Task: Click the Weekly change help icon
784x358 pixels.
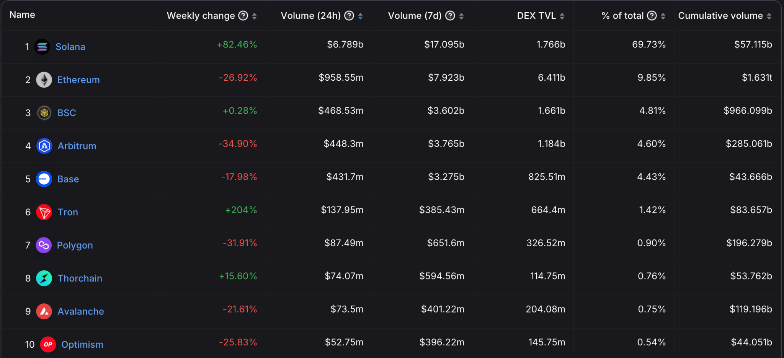Action: click(243, 16)
